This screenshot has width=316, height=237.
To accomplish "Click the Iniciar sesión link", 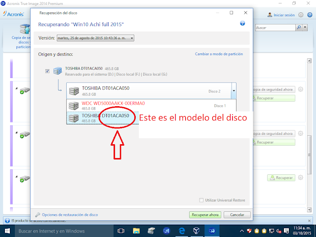I will 284,15.
